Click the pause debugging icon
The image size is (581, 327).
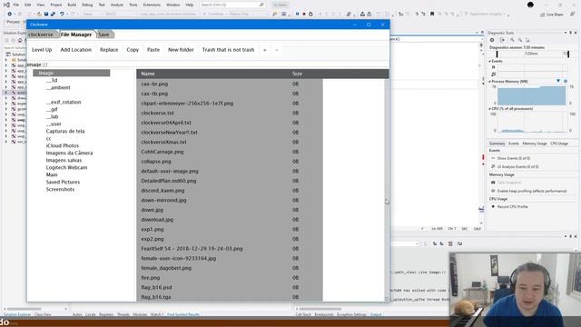click(x=297, y=15)
